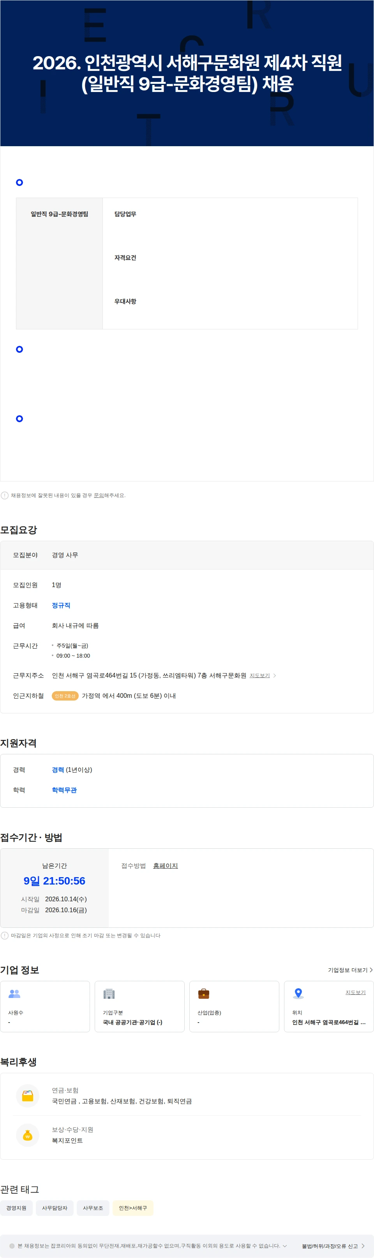The width and height of the screenshot is (374, 1258).
Task: Click the 기업구분 building icon
Action: (x=109, y=993)
